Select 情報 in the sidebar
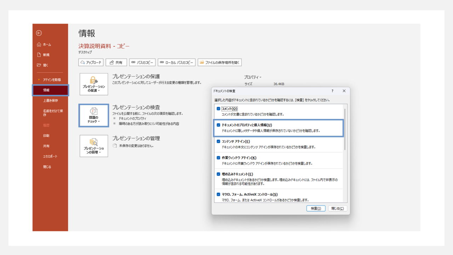Screen dimensions: 453x255 (50, 90)
